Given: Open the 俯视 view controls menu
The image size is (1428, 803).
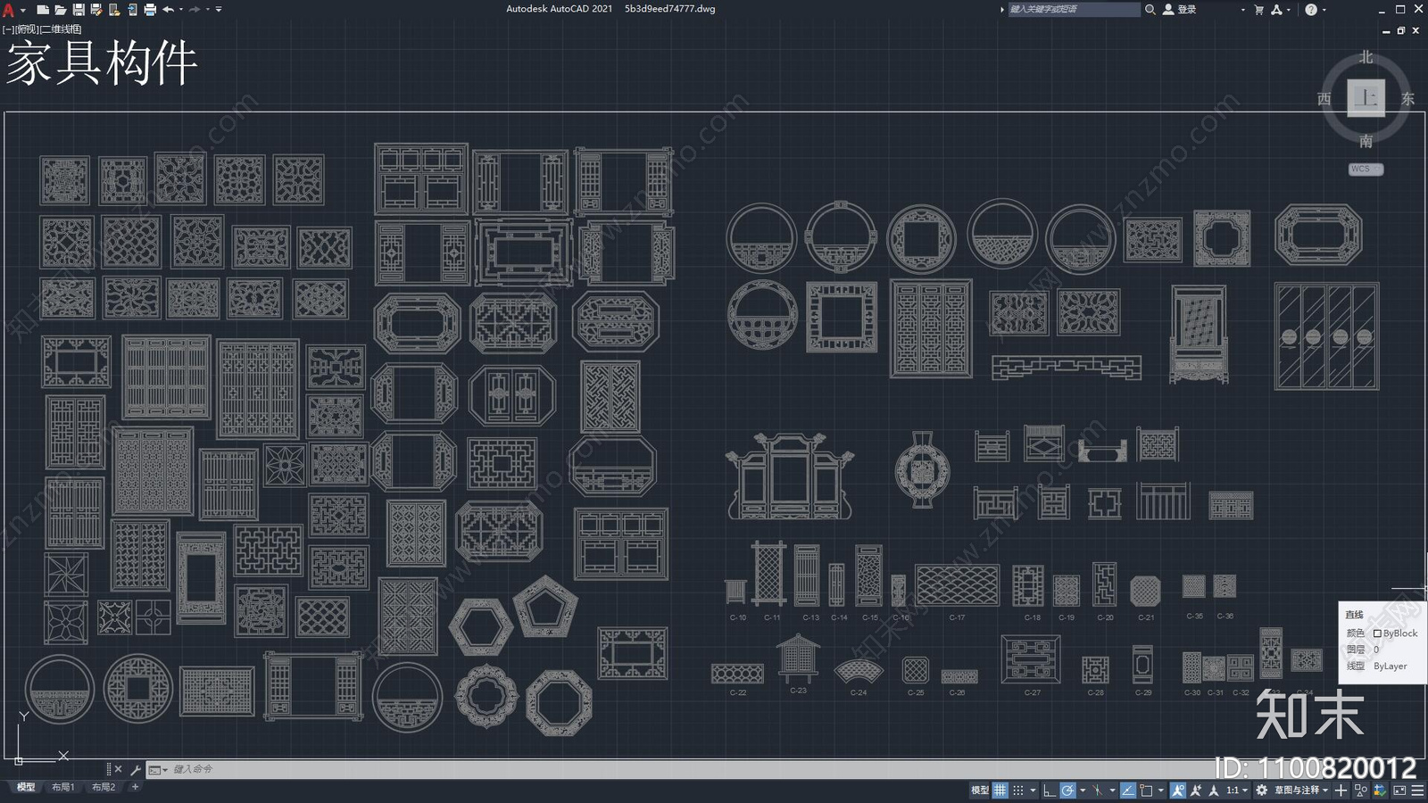Looking at the screenshot, I should point(27,29).
